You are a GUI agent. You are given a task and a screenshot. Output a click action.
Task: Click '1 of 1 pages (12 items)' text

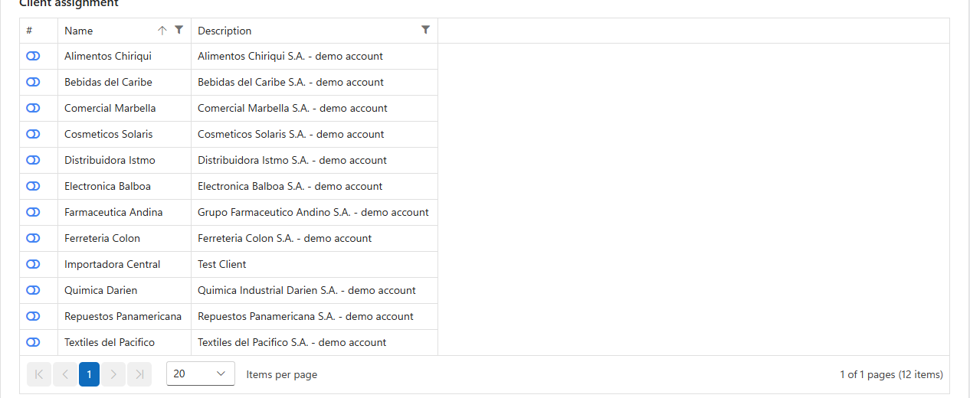click(891, 374)
